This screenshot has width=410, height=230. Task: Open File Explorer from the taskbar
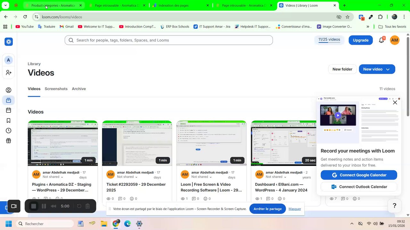(x=104, y=224)
